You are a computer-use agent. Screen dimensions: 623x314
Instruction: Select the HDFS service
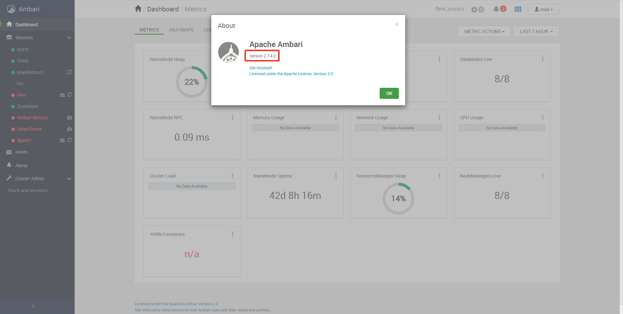(23, 50)
